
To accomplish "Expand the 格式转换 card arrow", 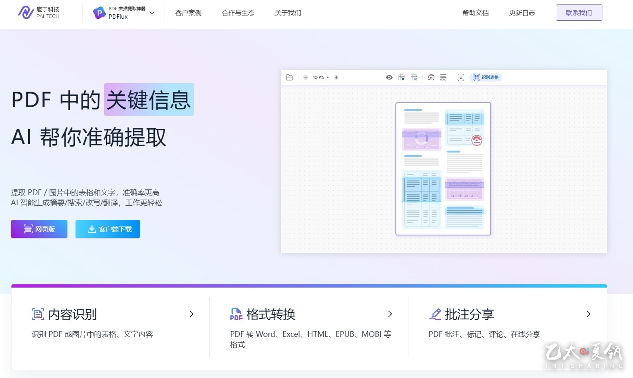I will 390,314.
